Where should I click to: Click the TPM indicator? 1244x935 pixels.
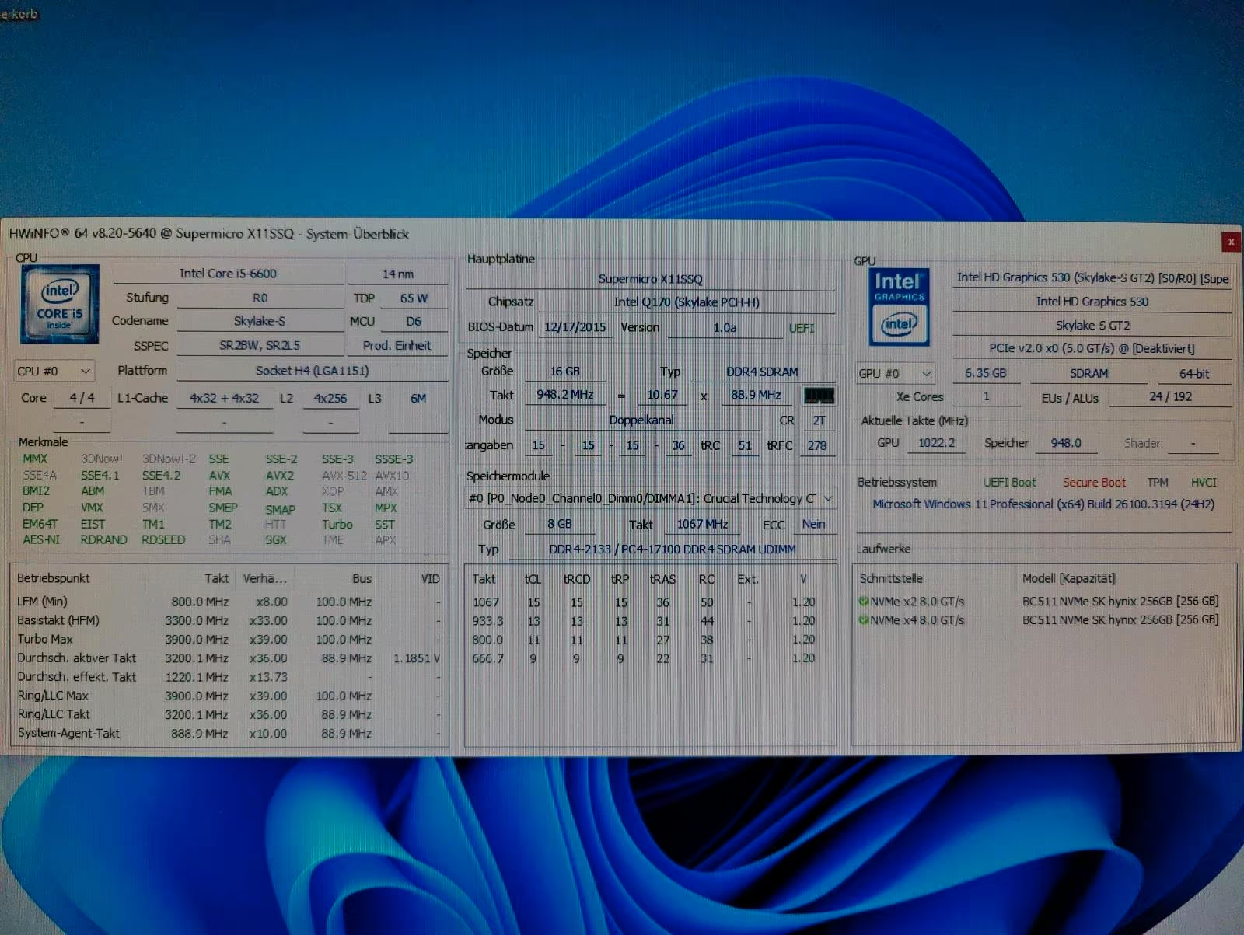[1158, 483]
